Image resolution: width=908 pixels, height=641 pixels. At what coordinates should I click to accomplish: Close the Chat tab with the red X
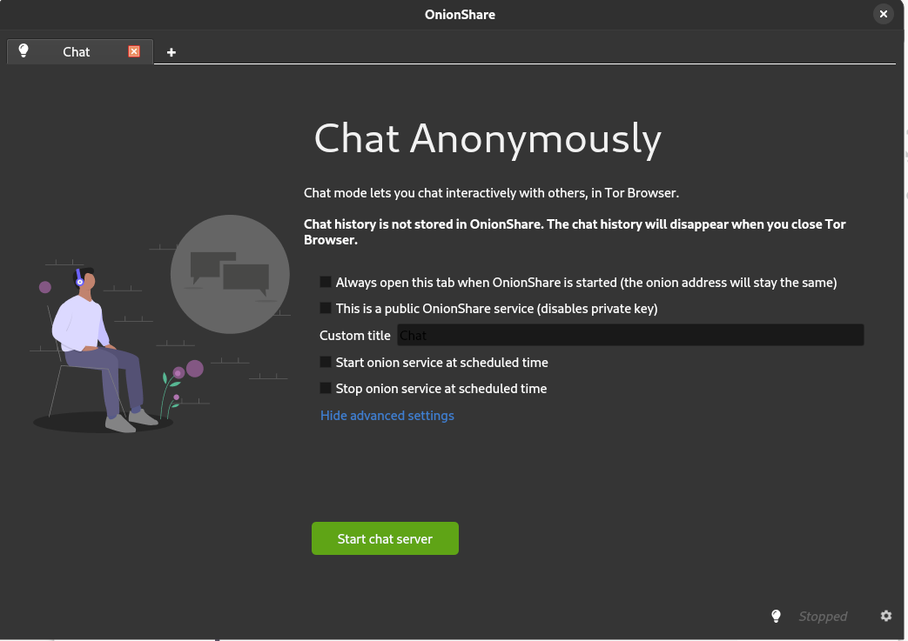pos(134,51)
